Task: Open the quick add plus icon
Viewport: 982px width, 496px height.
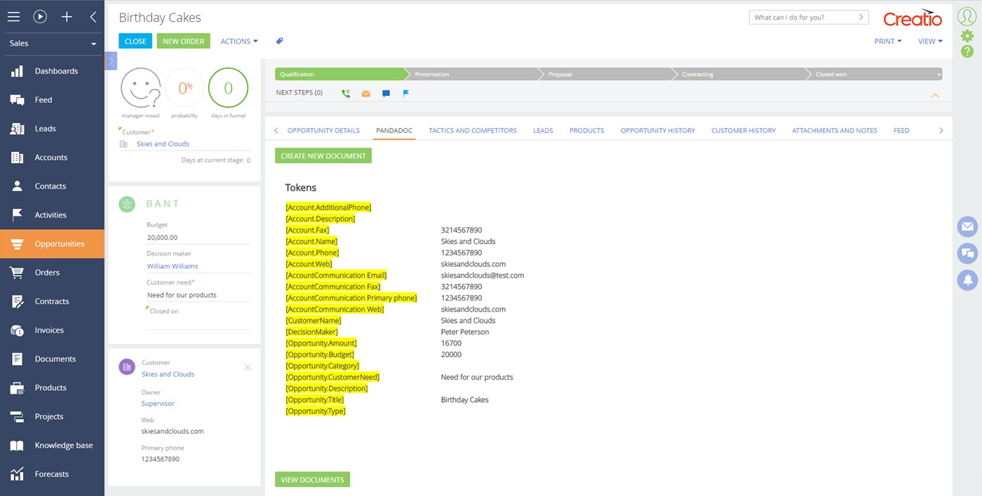Action: [x=66, y=15]
